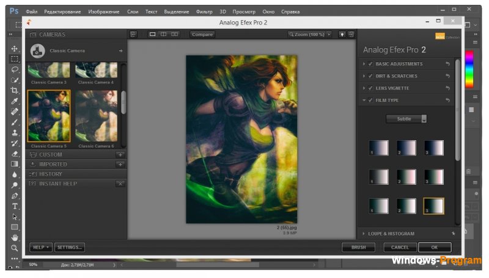The image size is (489, 278).
Task: Select the Crop tool
Action: 14,90
